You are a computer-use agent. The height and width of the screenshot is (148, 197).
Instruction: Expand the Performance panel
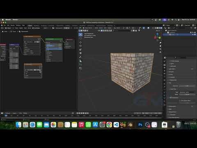pos(172,106)
